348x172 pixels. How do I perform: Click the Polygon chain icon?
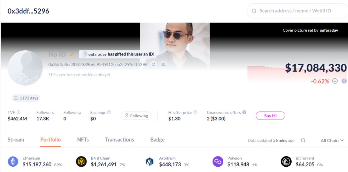coord(218,162)
